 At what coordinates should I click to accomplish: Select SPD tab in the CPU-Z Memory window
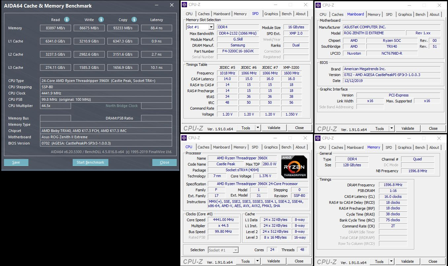coord(389,147)
